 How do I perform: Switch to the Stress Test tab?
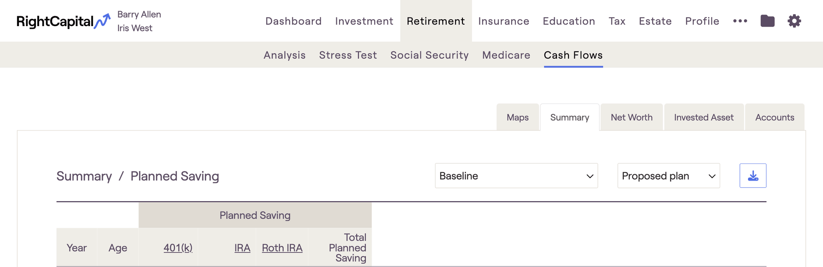click(348, 55)
